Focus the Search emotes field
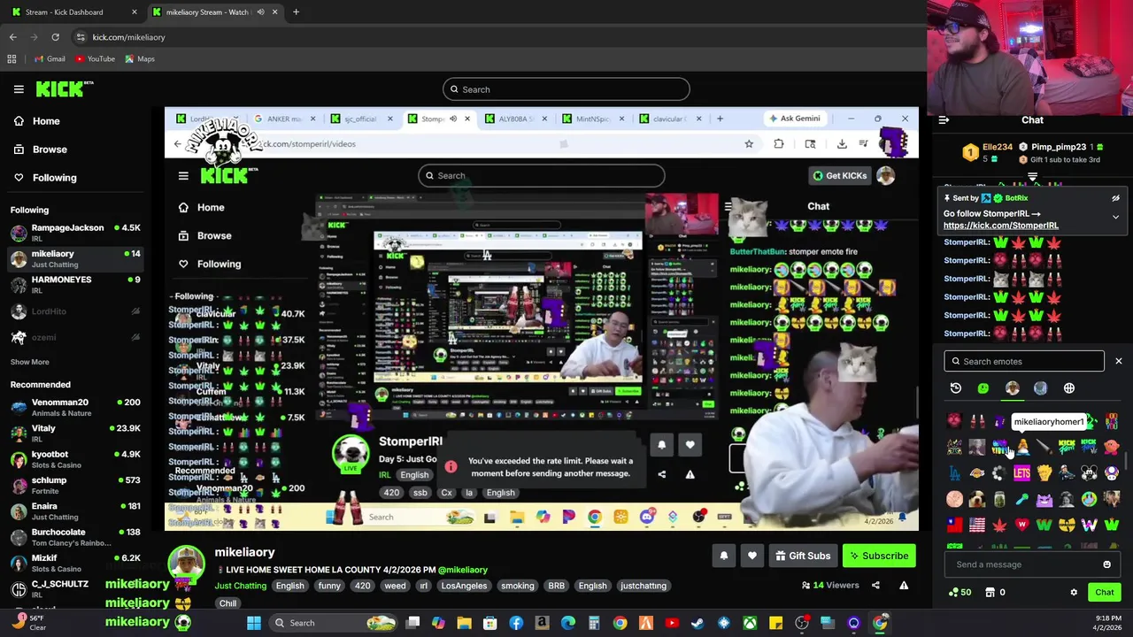 [1024, 361]
